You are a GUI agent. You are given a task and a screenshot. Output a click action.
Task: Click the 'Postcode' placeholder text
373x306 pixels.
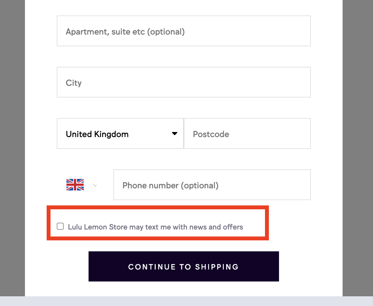click(211, 134)
